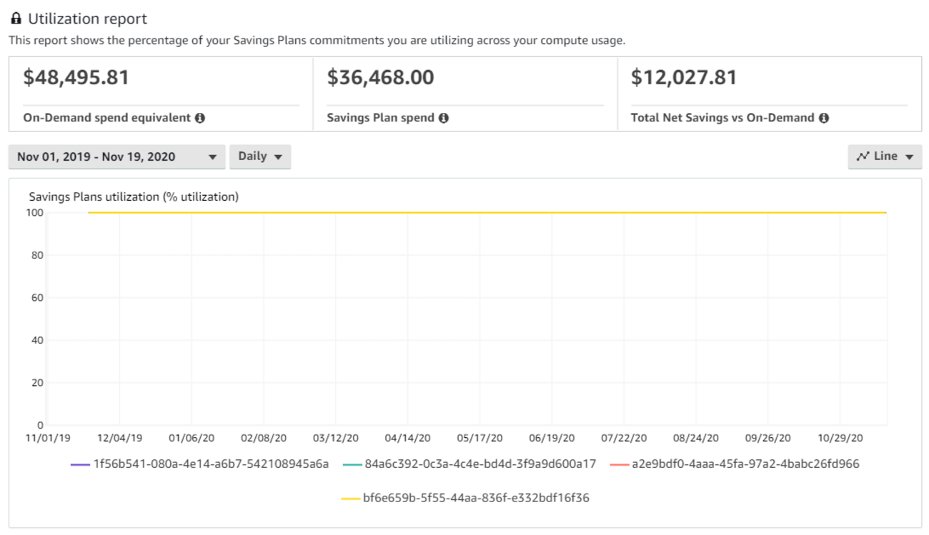929x535 pixels.
Task: Open the Line chart type dropdown arrow
Action: point(909,157)
